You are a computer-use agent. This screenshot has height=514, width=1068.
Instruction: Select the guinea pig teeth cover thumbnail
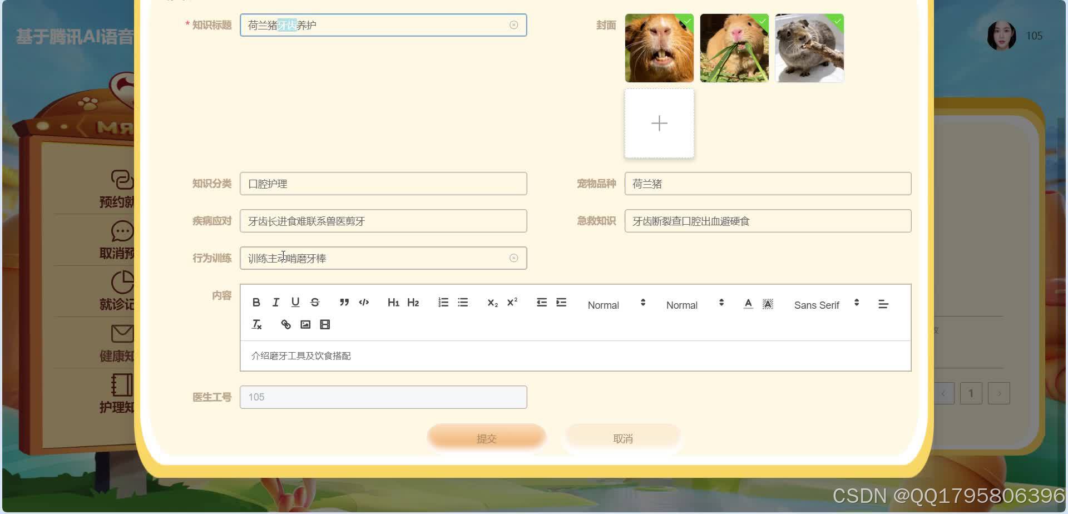tap(659, 48)
